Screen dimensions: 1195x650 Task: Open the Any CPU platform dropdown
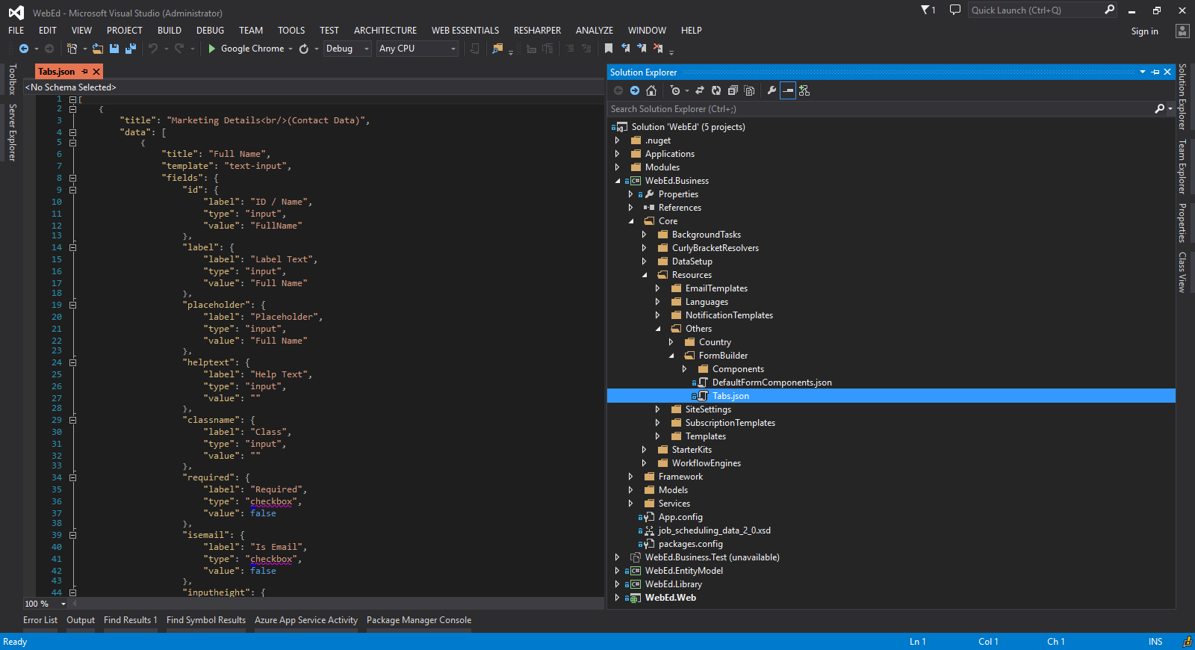click(x=418, y=49)
